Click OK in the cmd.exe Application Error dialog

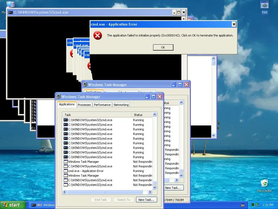[x=163, y=47]
